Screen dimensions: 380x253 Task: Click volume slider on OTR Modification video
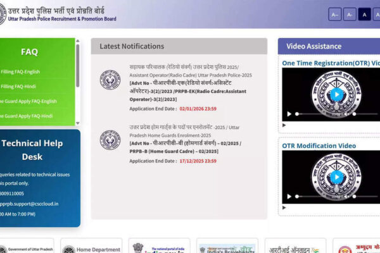tap(365, 196)
